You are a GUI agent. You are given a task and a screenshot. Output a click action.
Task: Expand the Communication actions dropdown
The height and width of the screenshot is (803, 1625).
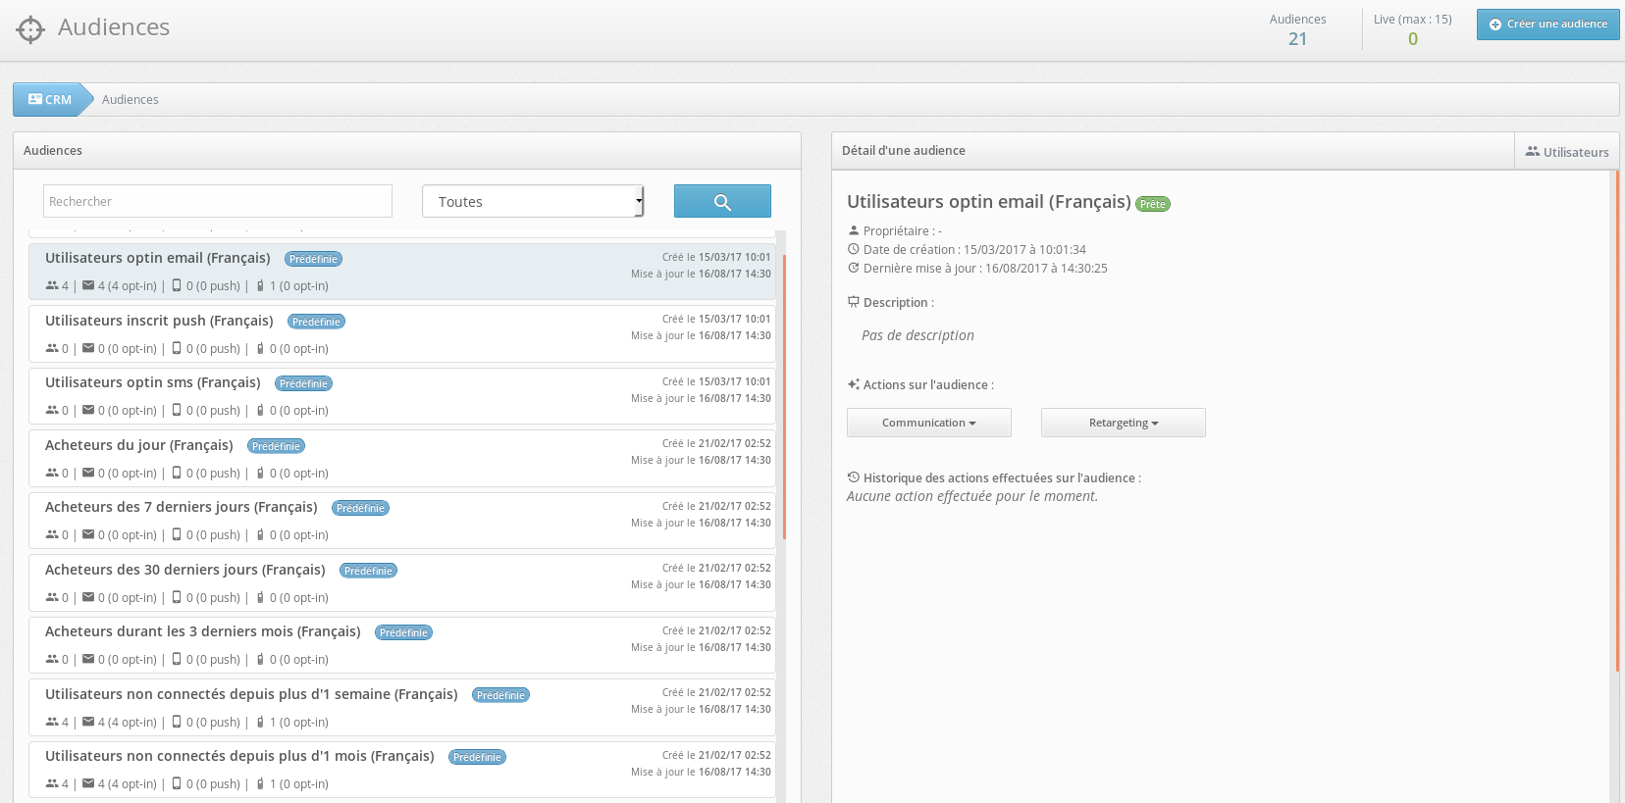tap(928, 424)
